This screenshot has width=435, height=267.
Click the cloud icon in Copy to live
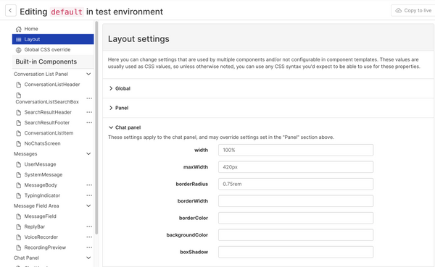pyautogui.click(x=398, y=11)
